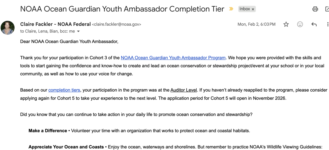The height and width of the screenshot is (150, 329).
Task: Remove the Inbox label with its x
Action: pyautogui.click(x=253, y=9)
